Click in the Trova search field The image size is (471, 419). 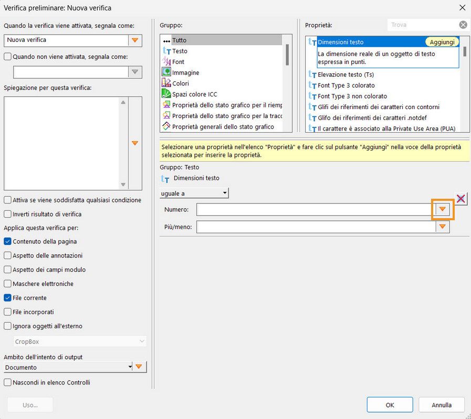[423, 25]
